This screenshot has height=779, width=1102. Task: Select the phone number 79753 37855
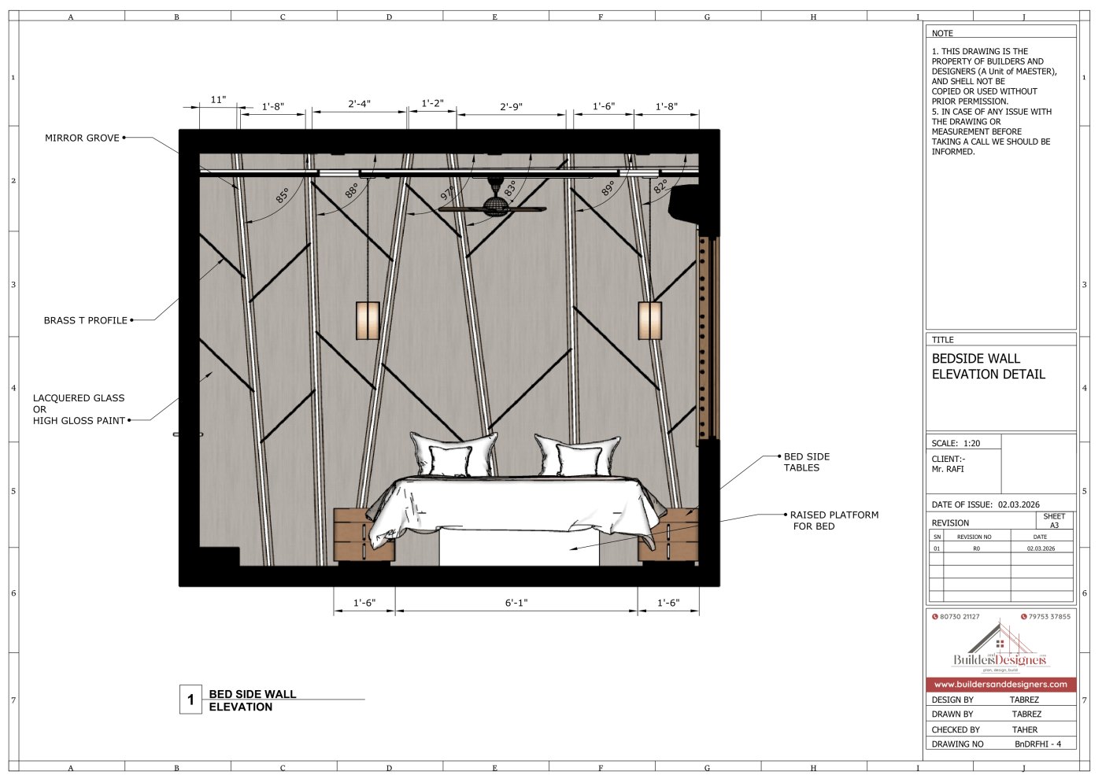(1049, 617)
